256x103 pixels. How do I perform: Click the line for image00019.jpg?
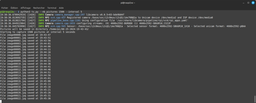point(25,90)
